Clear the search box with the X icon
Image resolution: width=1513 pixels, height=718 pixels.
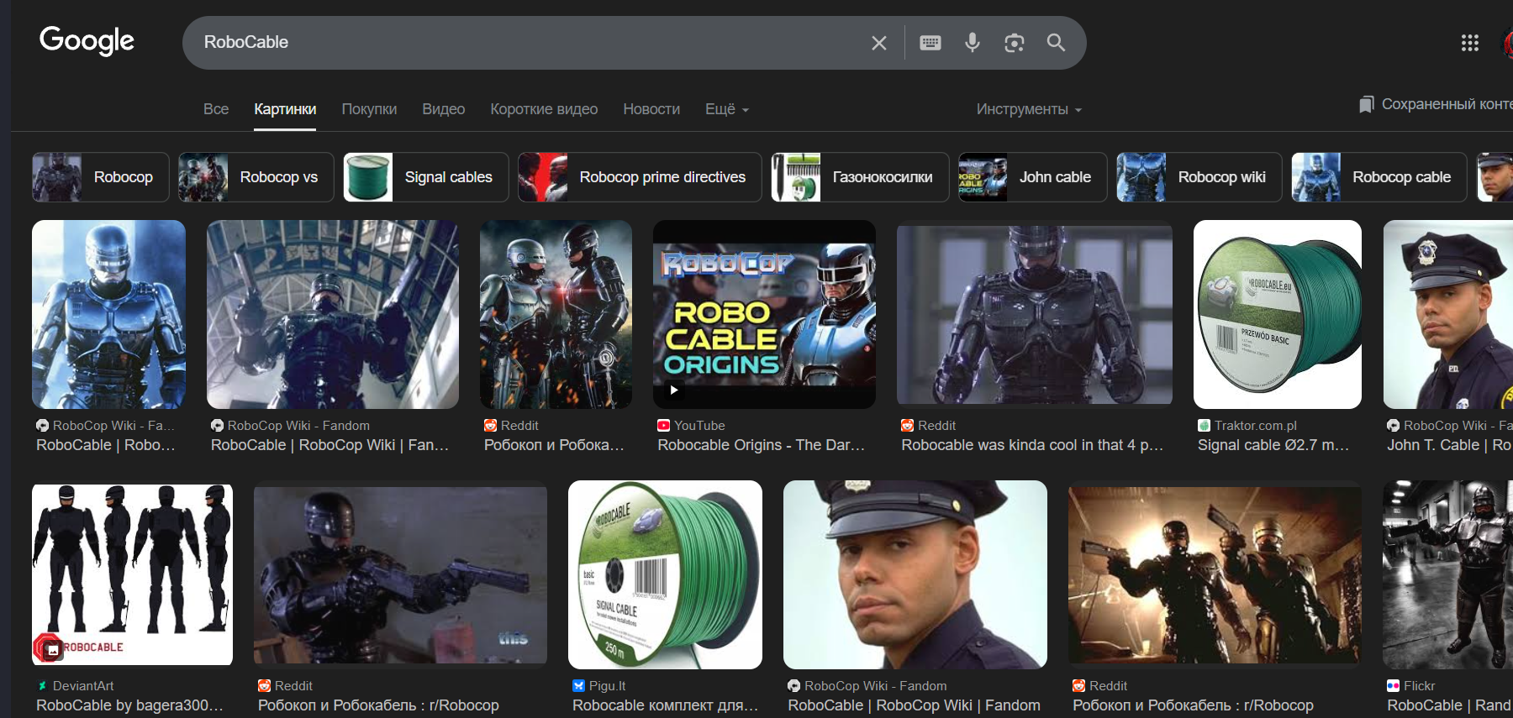pyautogui.click(x=878, y=43)
